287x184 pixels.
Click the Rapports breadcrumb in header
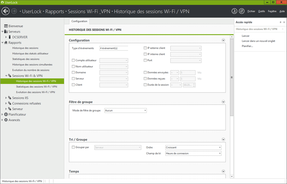point(55,11)
